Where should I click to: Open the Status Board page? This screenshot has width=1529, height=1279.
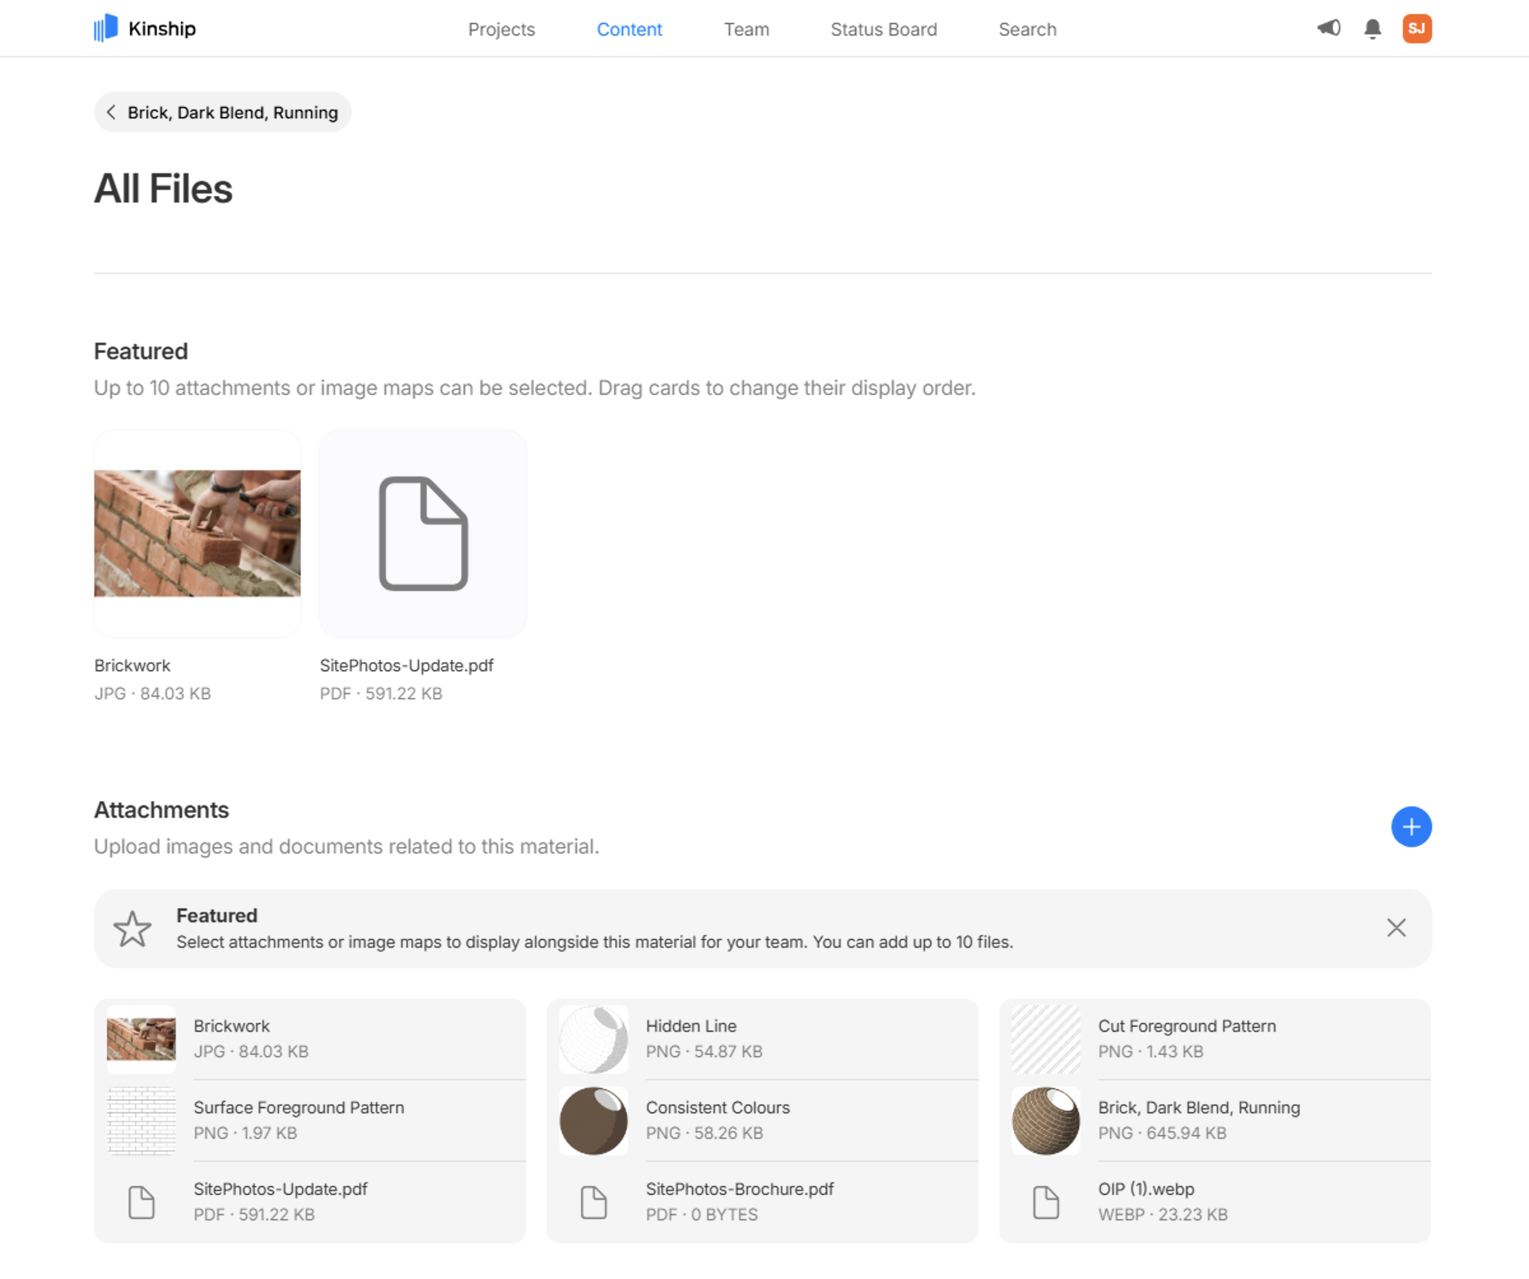point(883,29)
